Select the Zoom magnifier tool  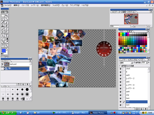(x=7, y=46)
